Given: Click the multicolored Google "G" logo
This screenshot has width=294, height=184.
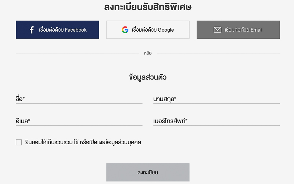Looking at the screenshot, I should coord(125,30).
